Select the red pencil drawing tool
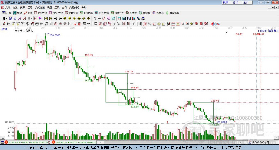The width and height of the screenshot is (279, 150). click(4, 24)
